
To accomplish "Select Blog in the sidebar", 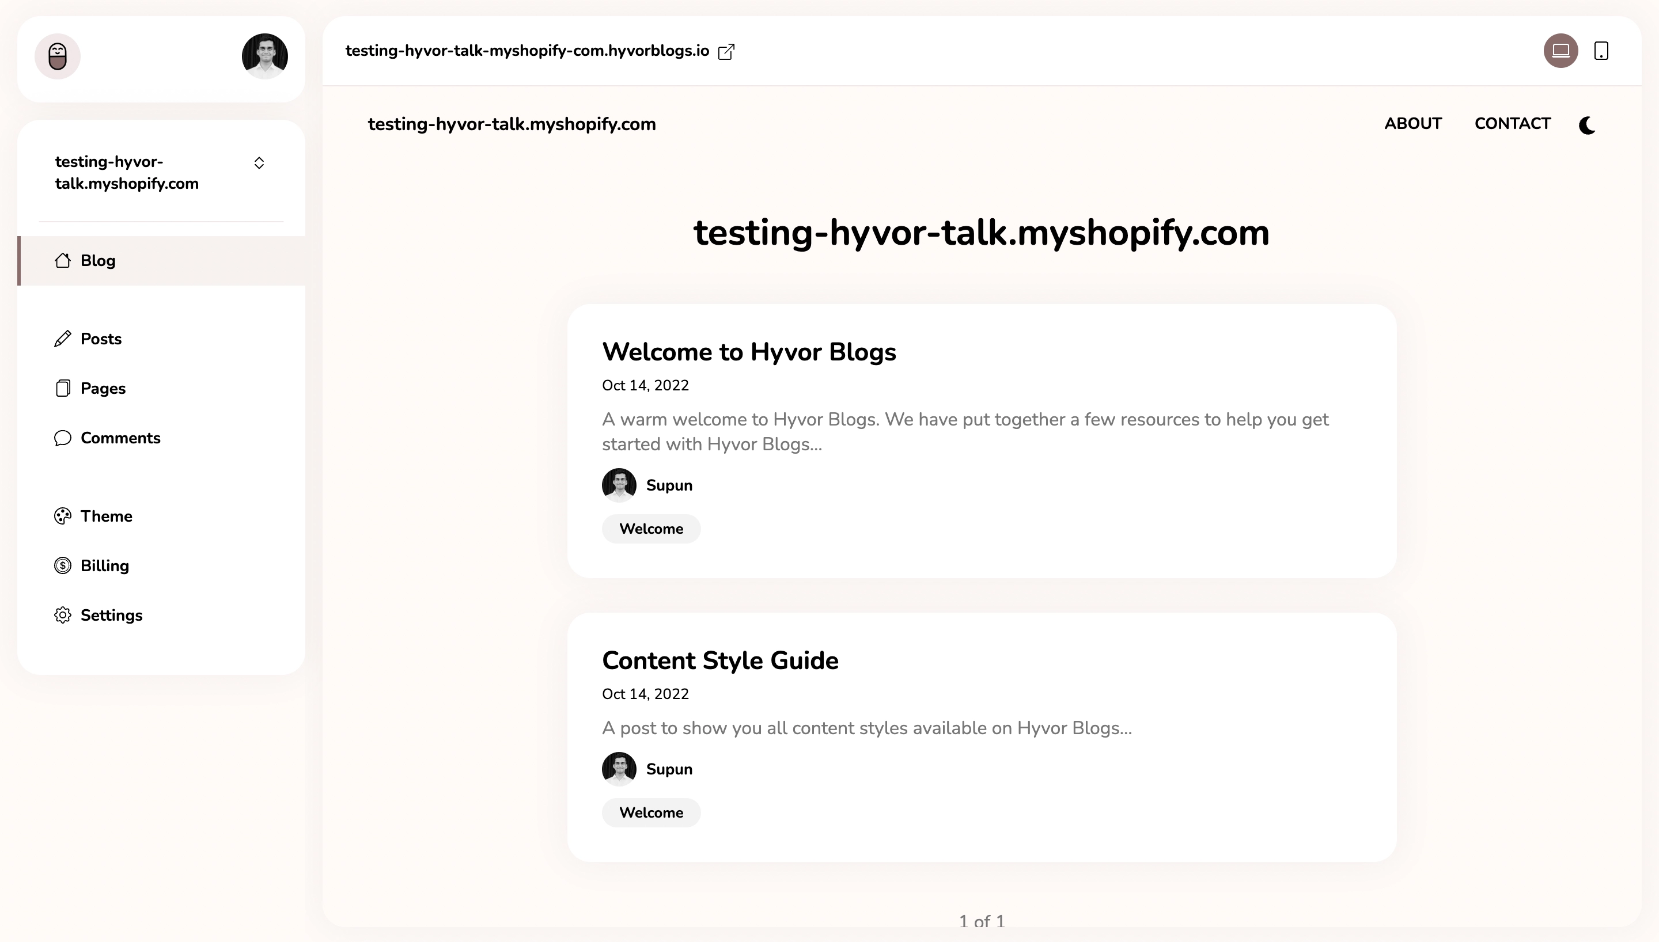I will tap(161, 261).
